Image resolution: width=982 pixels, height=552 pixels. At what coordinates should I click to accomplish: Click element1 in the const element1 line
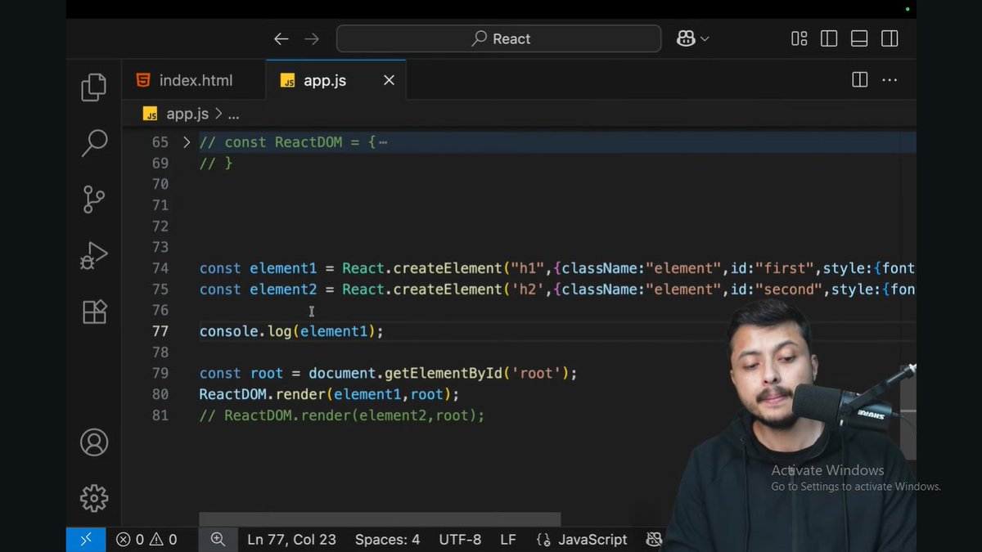(x=283, y=268)
